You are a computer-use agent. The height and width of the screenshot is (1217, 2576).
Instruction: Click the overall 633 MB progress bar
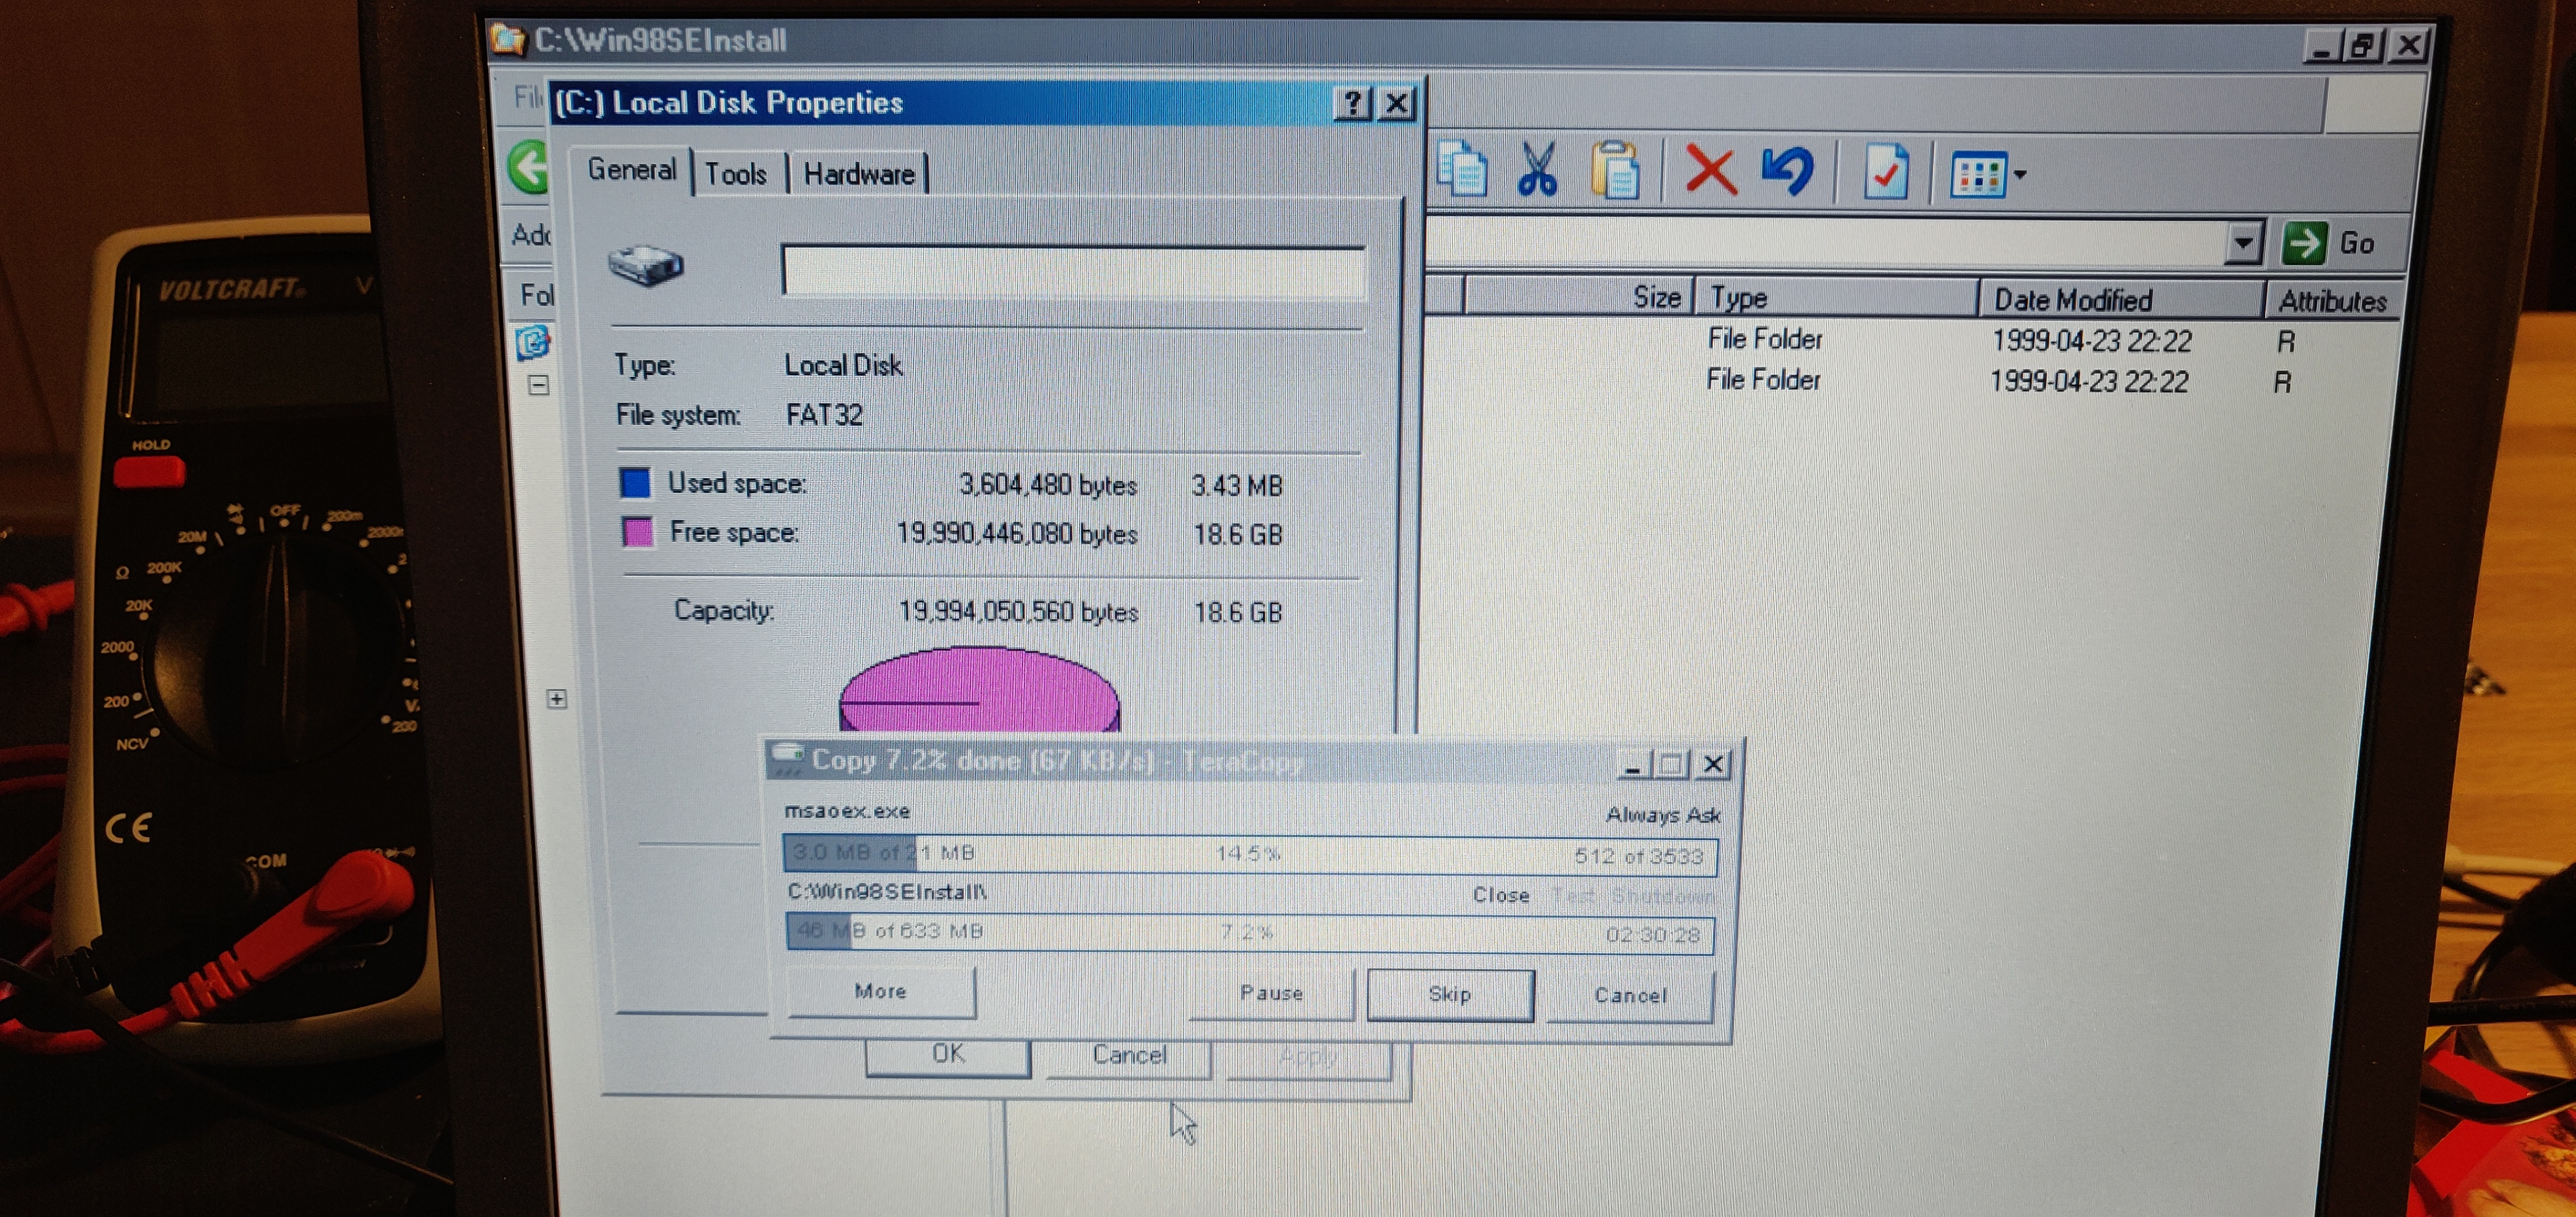(x=1250, y=933)
